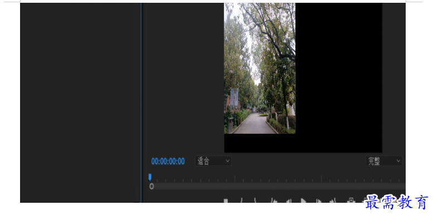The image size is (433, 220).
Task: Click the Play button in transport controls
Action: (304, 201)
